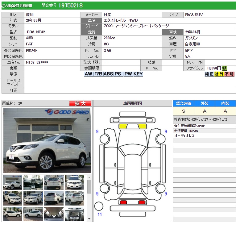Open the steering wheel interior thumbnail
This screenshot has height=225, width=236.
(33, 182)
